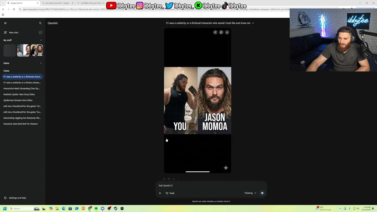Open Brave browser from the taskbar
Image resolution: width=377 pixels, height=212 pixels.
pyautogui.click(x=83, y=208)
